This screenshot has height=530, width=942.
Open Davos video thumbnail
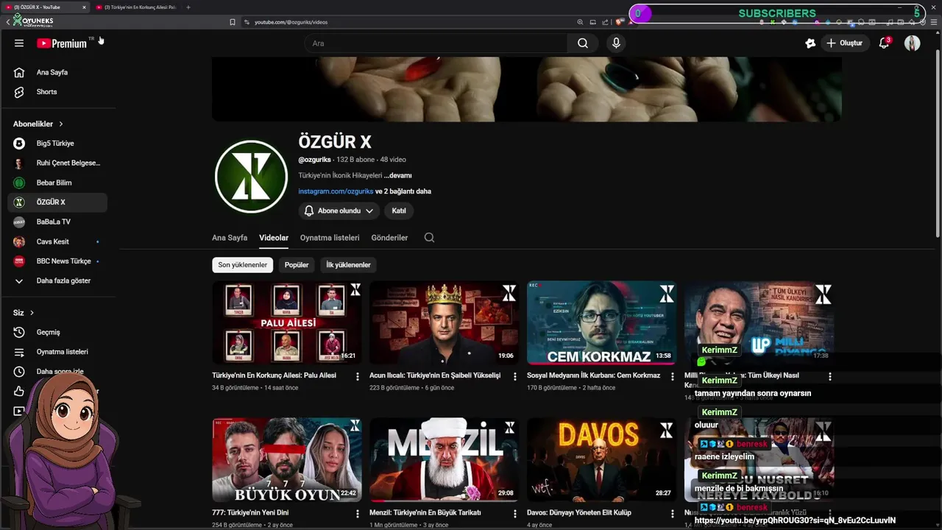tap(602, 460)
